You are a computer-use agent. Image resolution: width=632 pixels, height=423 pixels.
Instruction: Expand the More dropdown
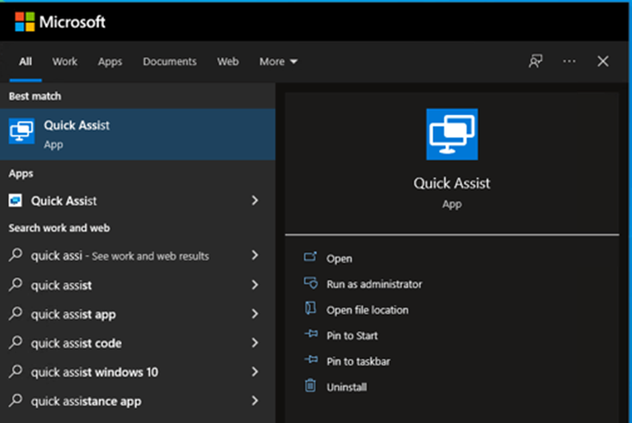[x=278, y=62]
